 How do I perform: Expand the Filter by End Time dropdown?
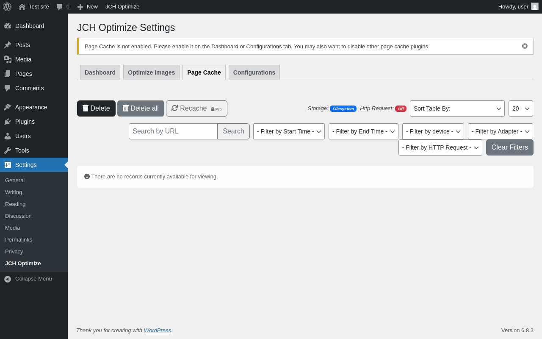point(363,131)
